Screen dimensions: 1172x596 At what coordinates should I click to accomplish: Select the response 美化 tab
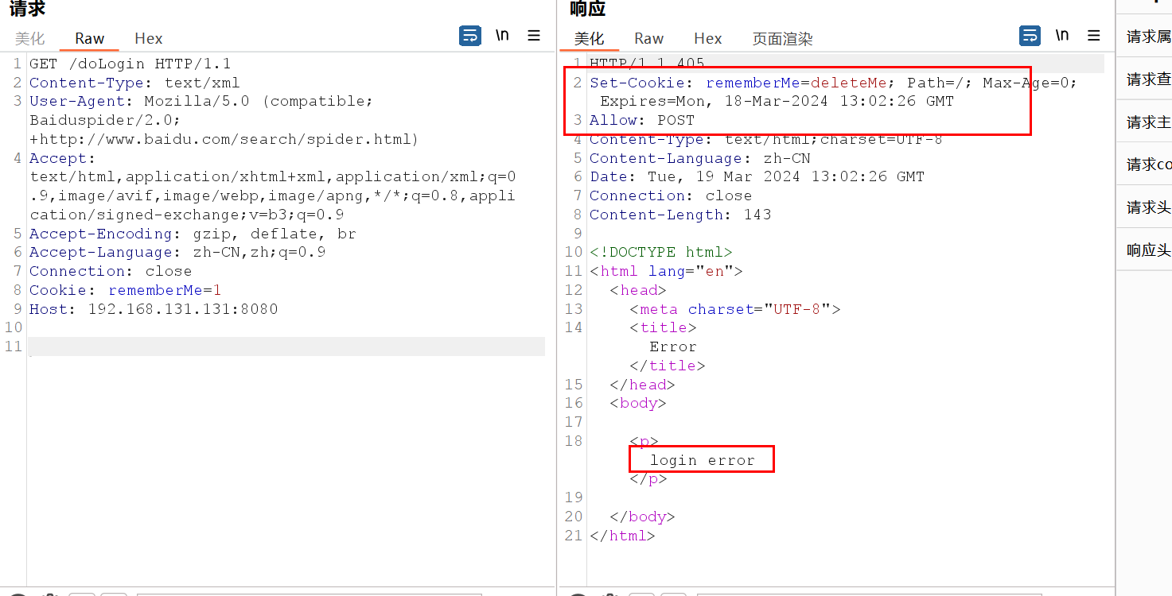(x=590, y=38)
